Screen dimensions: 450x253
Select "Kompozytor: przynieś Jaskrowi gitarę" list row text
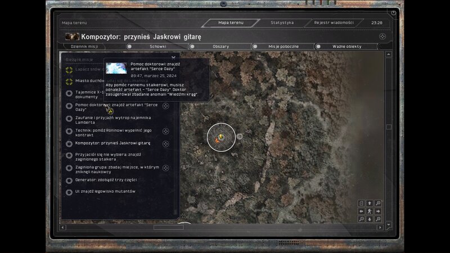(x=112, y=143)
